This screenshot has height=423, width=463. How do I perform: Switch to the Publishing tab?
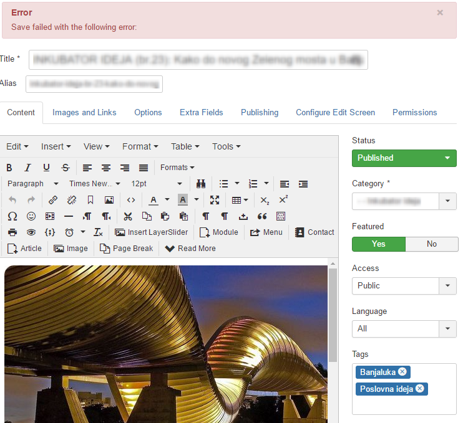pyautogui.click(x=260, y=113)
